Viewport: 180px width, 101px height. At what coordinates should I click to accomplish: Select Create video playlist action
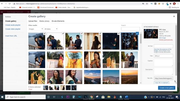[x=13, y=29]
